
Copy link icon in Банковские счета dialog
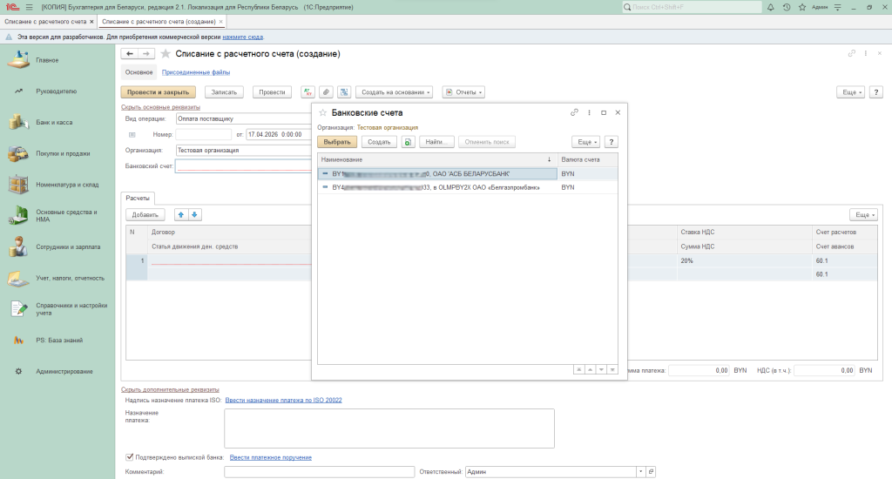tap(574, 112)
